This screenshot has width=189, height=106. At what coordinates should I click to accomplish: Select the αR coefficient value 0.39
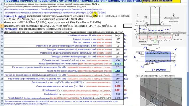coord(118,94)
